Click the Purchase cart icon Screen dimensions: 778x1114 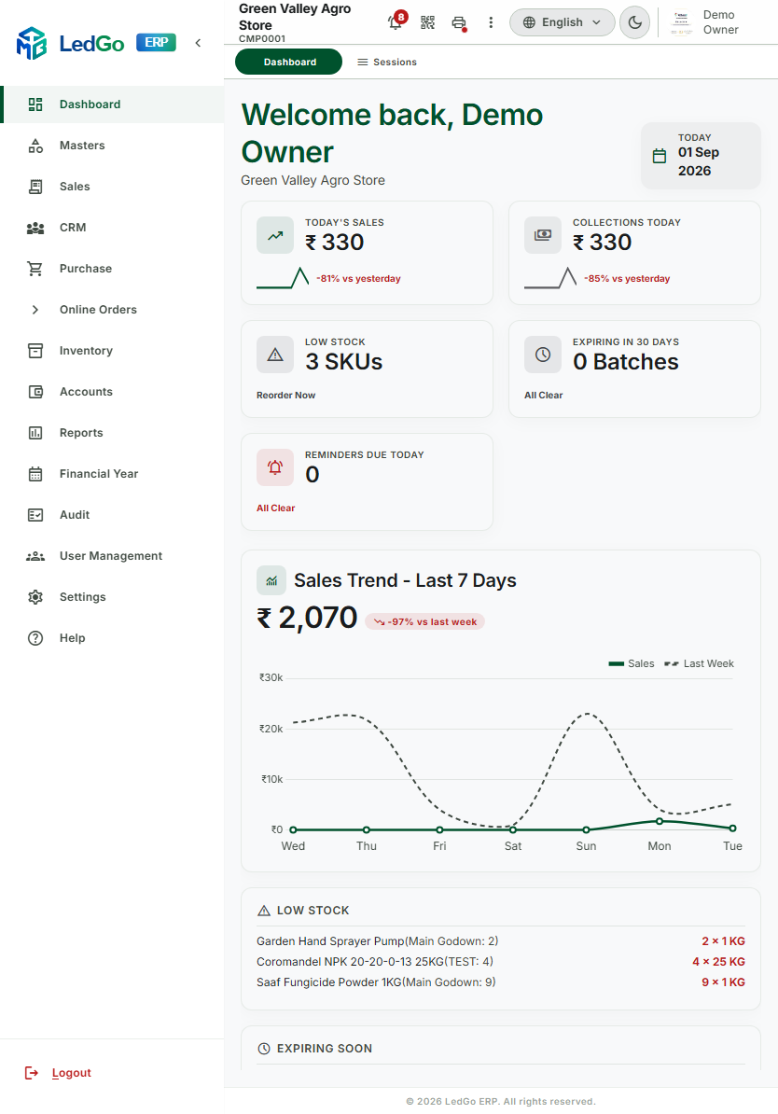click(x=35, y=269)
